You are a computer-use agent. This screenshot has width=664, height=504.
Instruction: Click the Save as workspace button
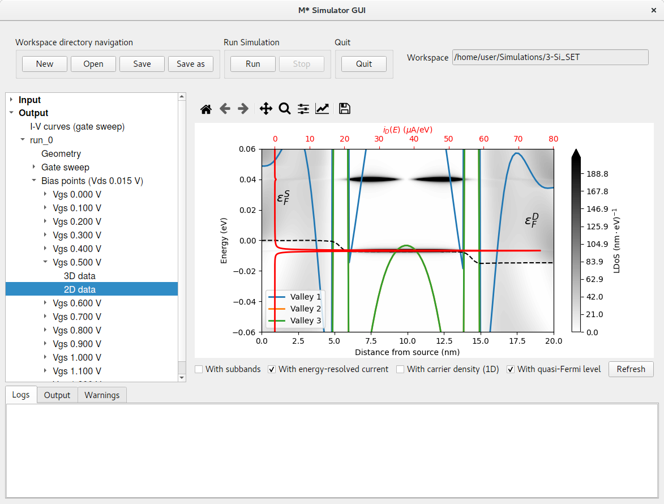tap(191, 64)
